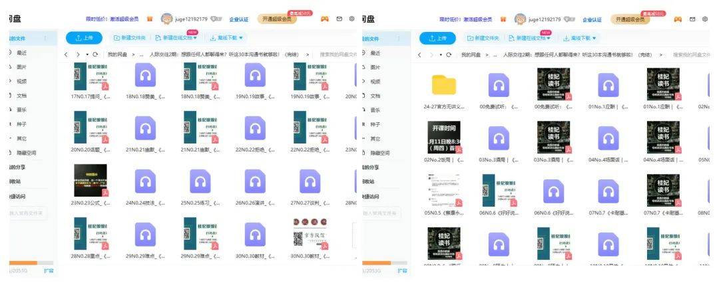
Task: Open 02No.2饭局 PDF thumbnail
Action: tap(444, 138)
